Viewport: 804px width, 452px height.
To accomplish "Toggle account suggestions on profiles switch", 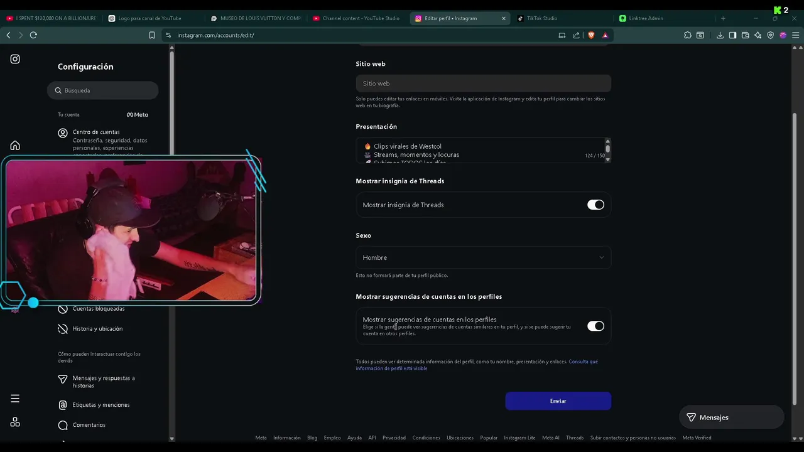I will [595, 326].
